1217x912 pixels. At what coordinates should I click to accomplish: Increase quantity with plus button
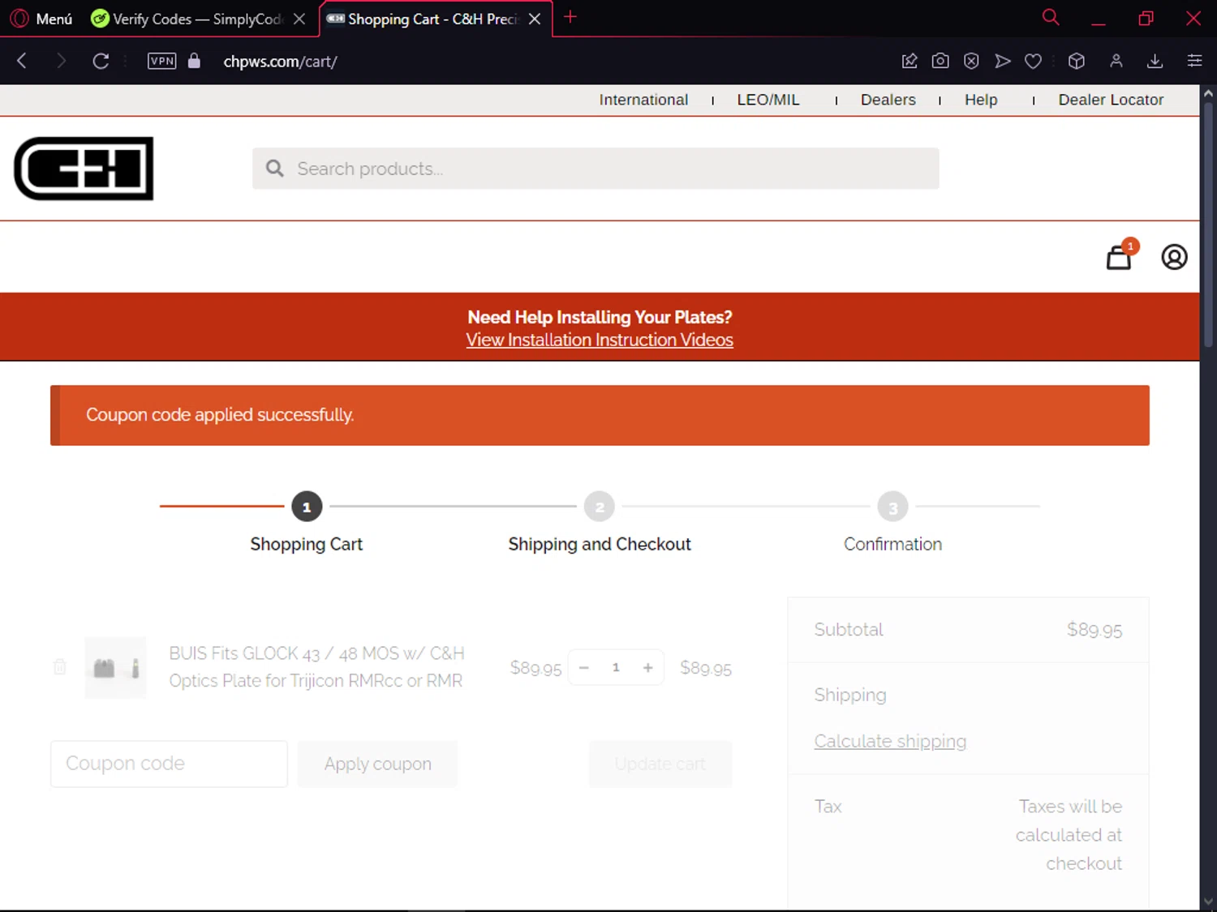[x=647, y=667]
